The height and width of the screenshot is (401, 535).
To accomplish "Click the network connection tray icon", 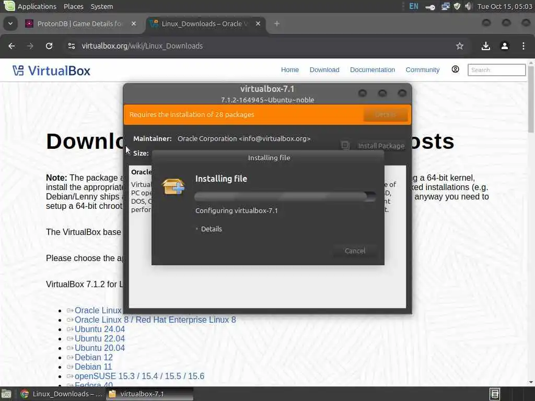I will click(445, 6).
